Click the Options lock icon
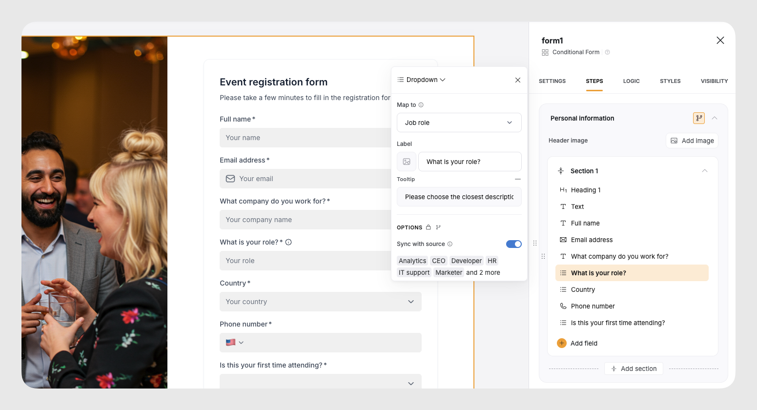The height and width of the screenshot is (410, 757). click(x=429, y=227)
